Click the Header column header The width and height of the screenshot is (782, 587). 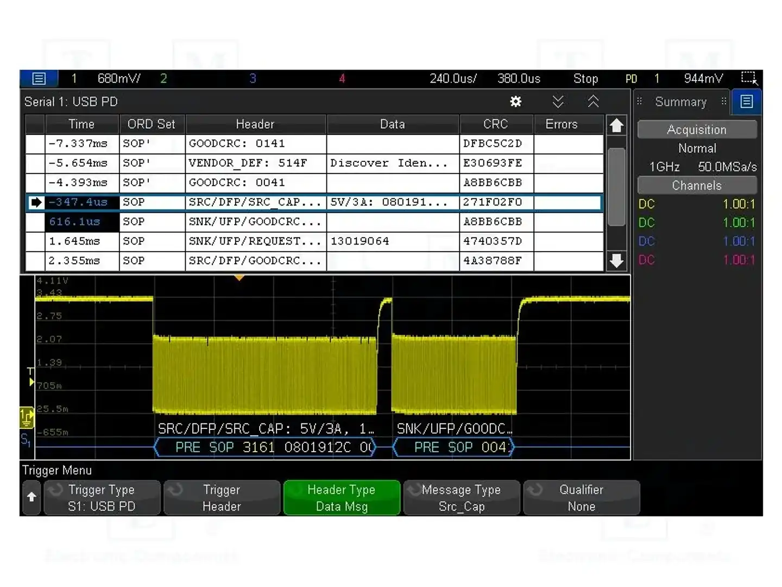click(255, 124)
